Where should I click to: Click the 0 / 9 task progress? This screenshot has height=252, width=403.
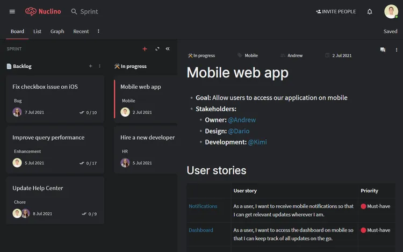(89, 214)
